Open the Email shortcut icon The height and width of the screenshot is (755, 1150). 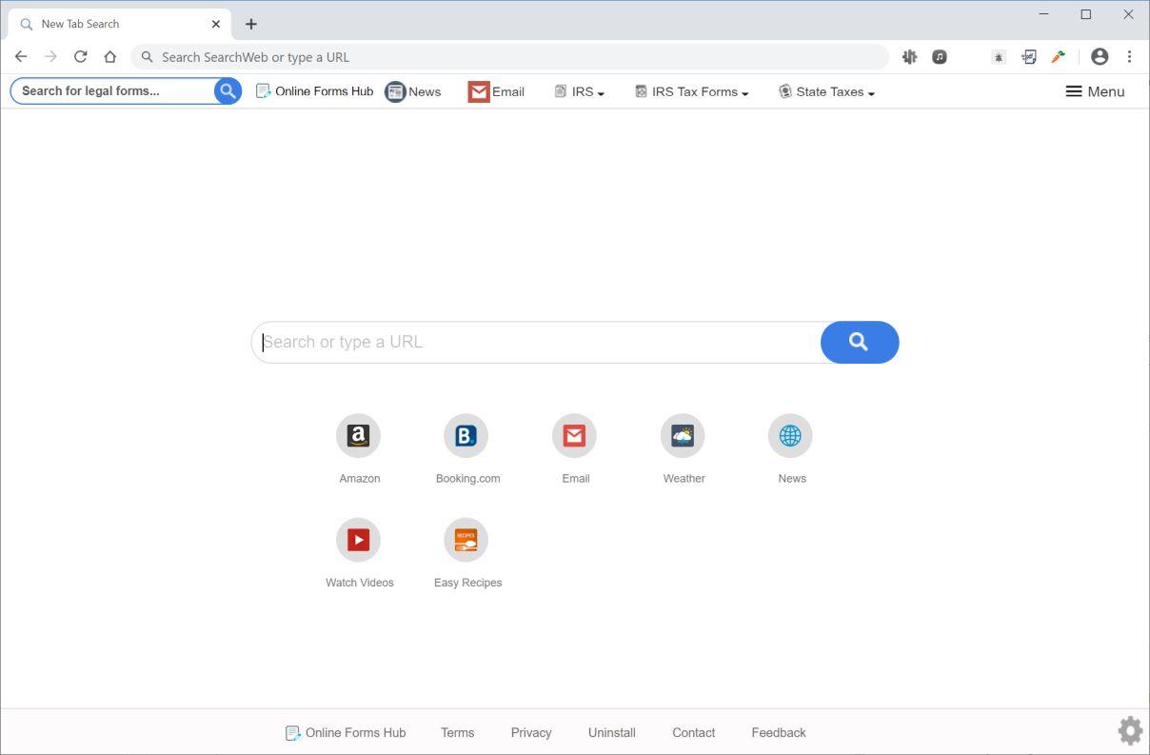click(575, 435)
